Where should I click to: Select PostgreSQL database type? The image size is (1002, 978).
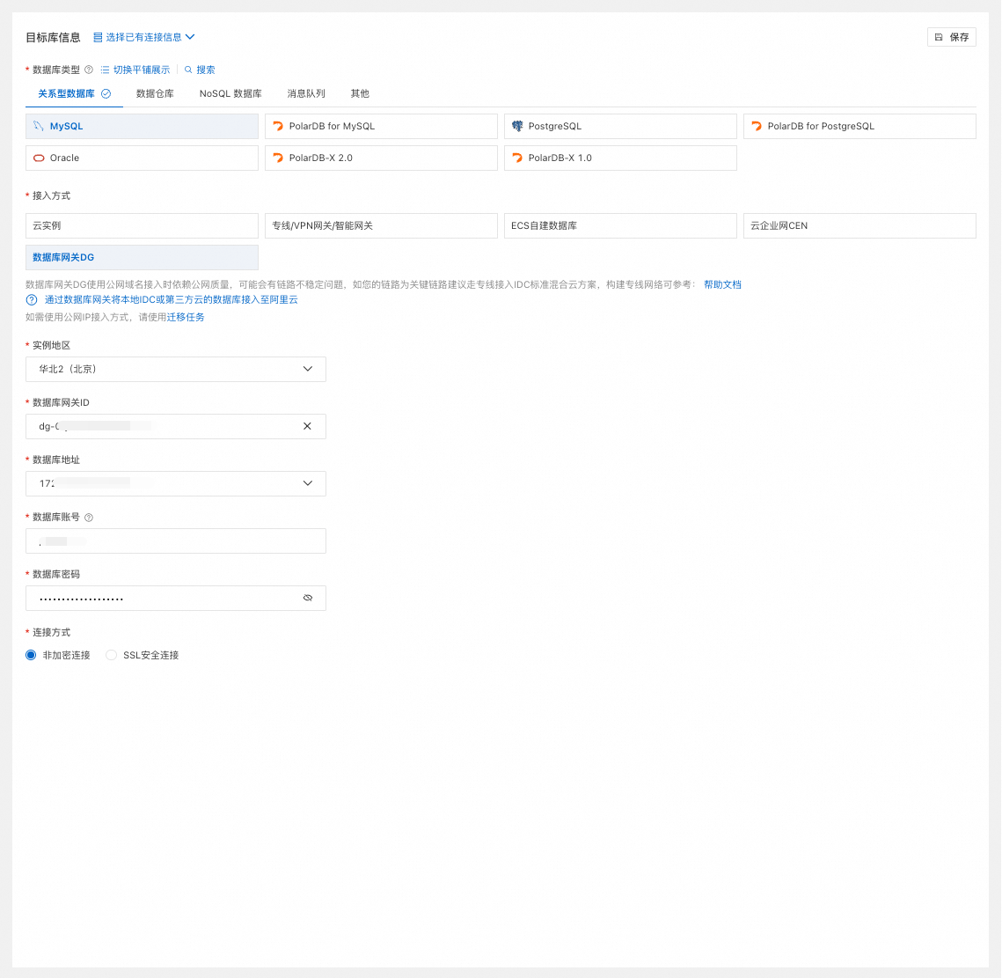(620, 126)
